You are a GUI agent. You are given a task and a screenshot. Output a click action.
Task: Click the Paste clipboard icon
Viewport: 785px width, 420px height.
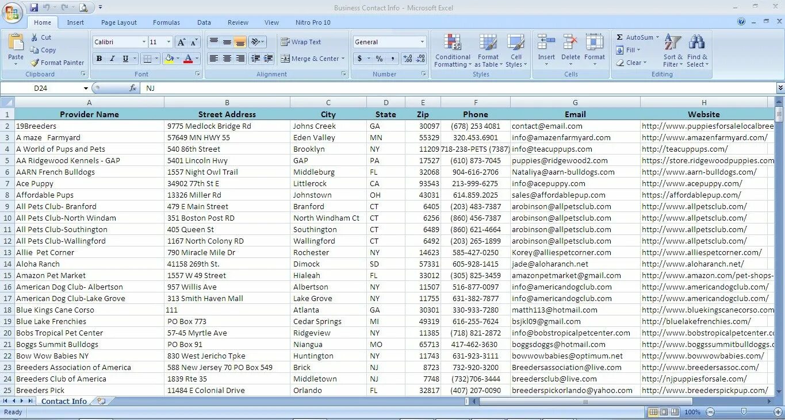pyautogui.click(x=16, y=43)
